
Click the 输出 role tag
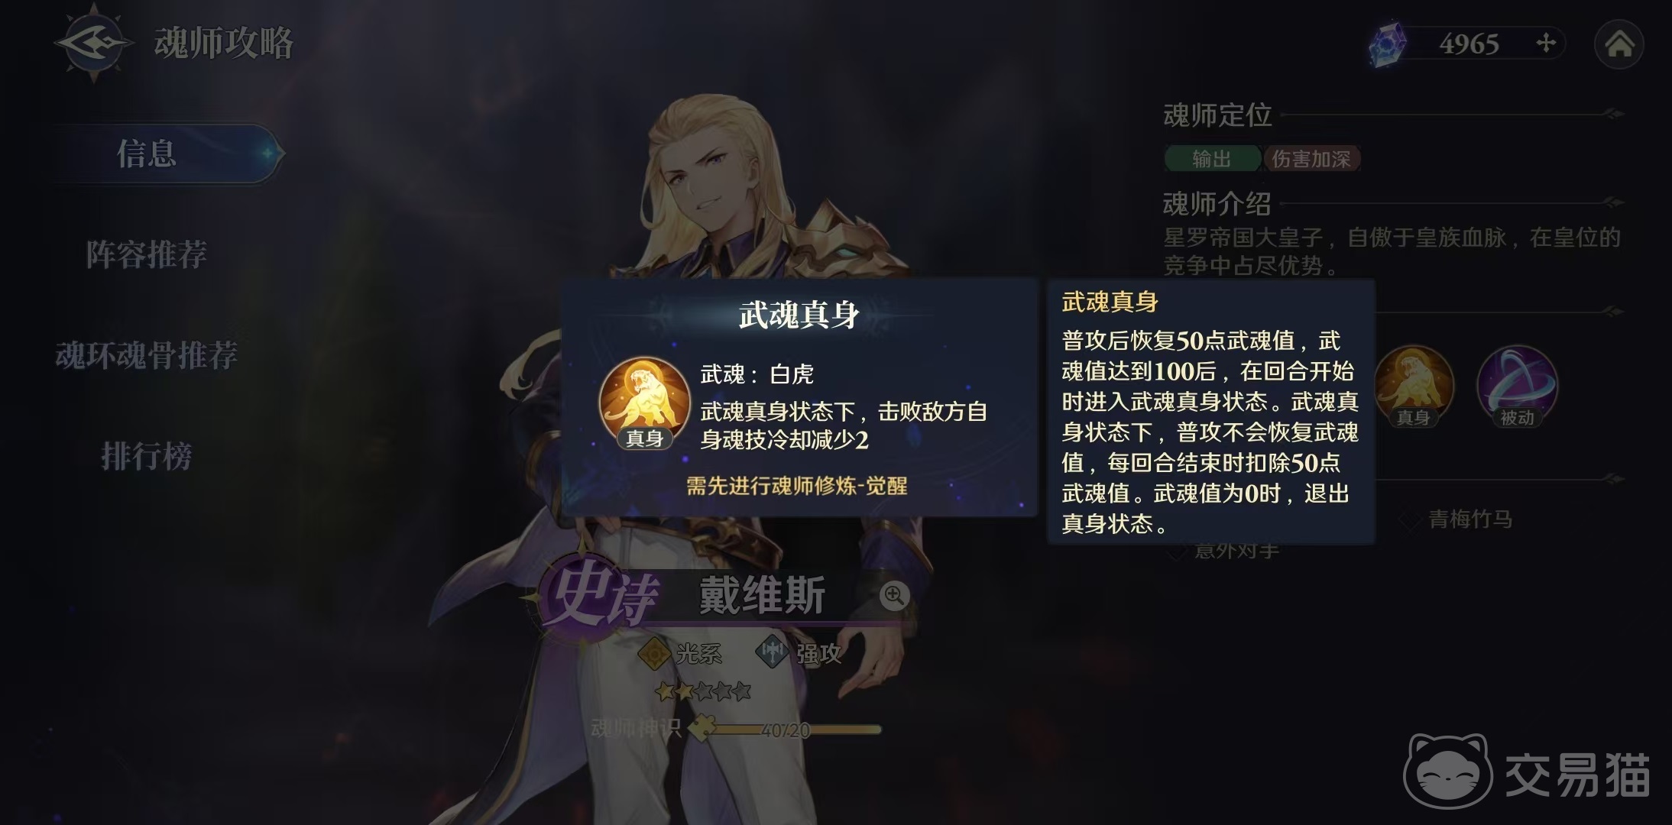[1212, 159]
